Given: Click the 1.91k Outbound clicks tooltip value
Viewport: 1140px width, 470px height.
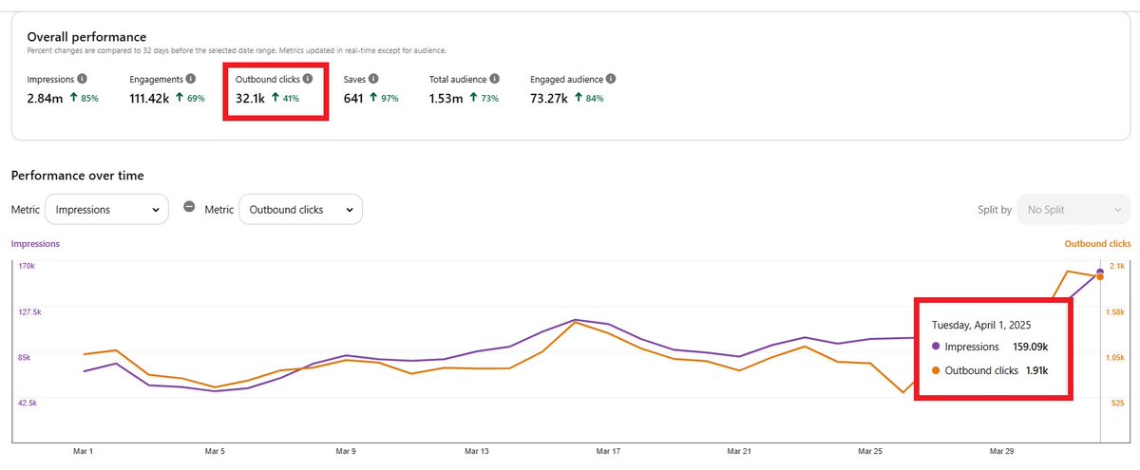Looking at the screenshot, I should 1036,370.
